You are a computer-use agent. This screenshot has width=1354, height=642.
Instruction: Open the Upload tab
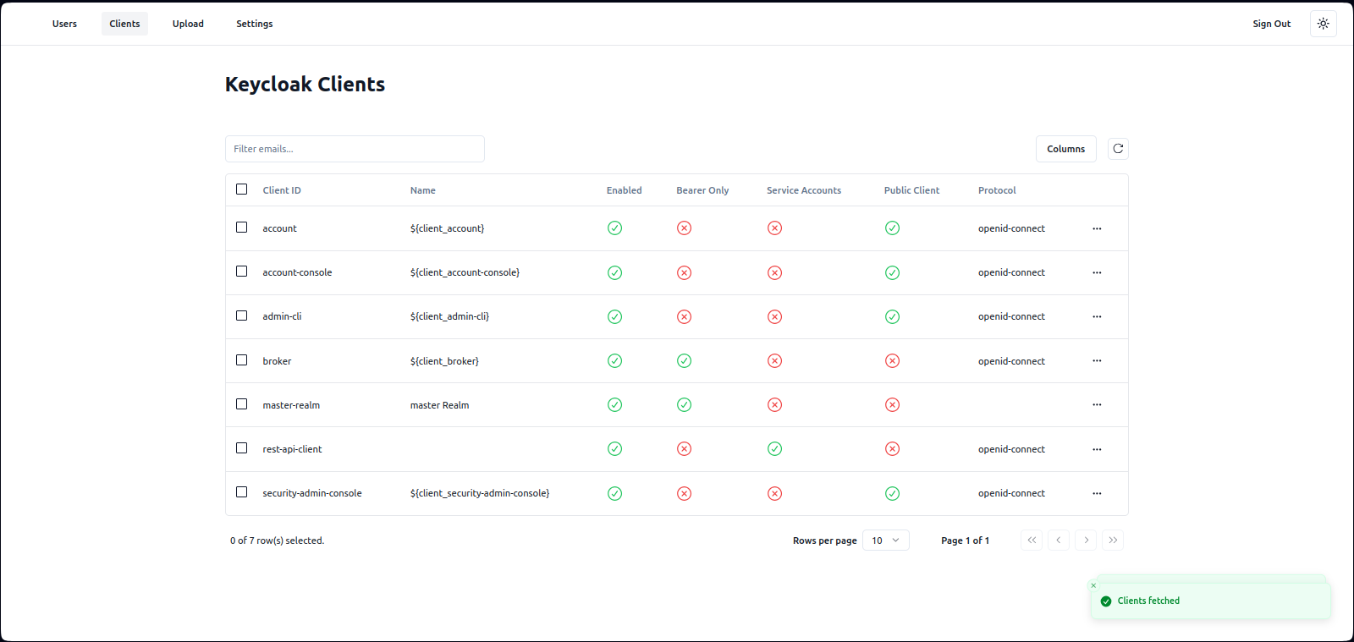coord(188,24)
